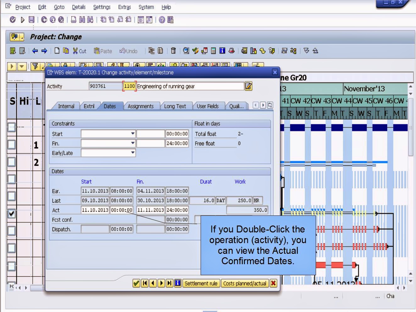Click the Start constraint date input field

tap(150, 134)
